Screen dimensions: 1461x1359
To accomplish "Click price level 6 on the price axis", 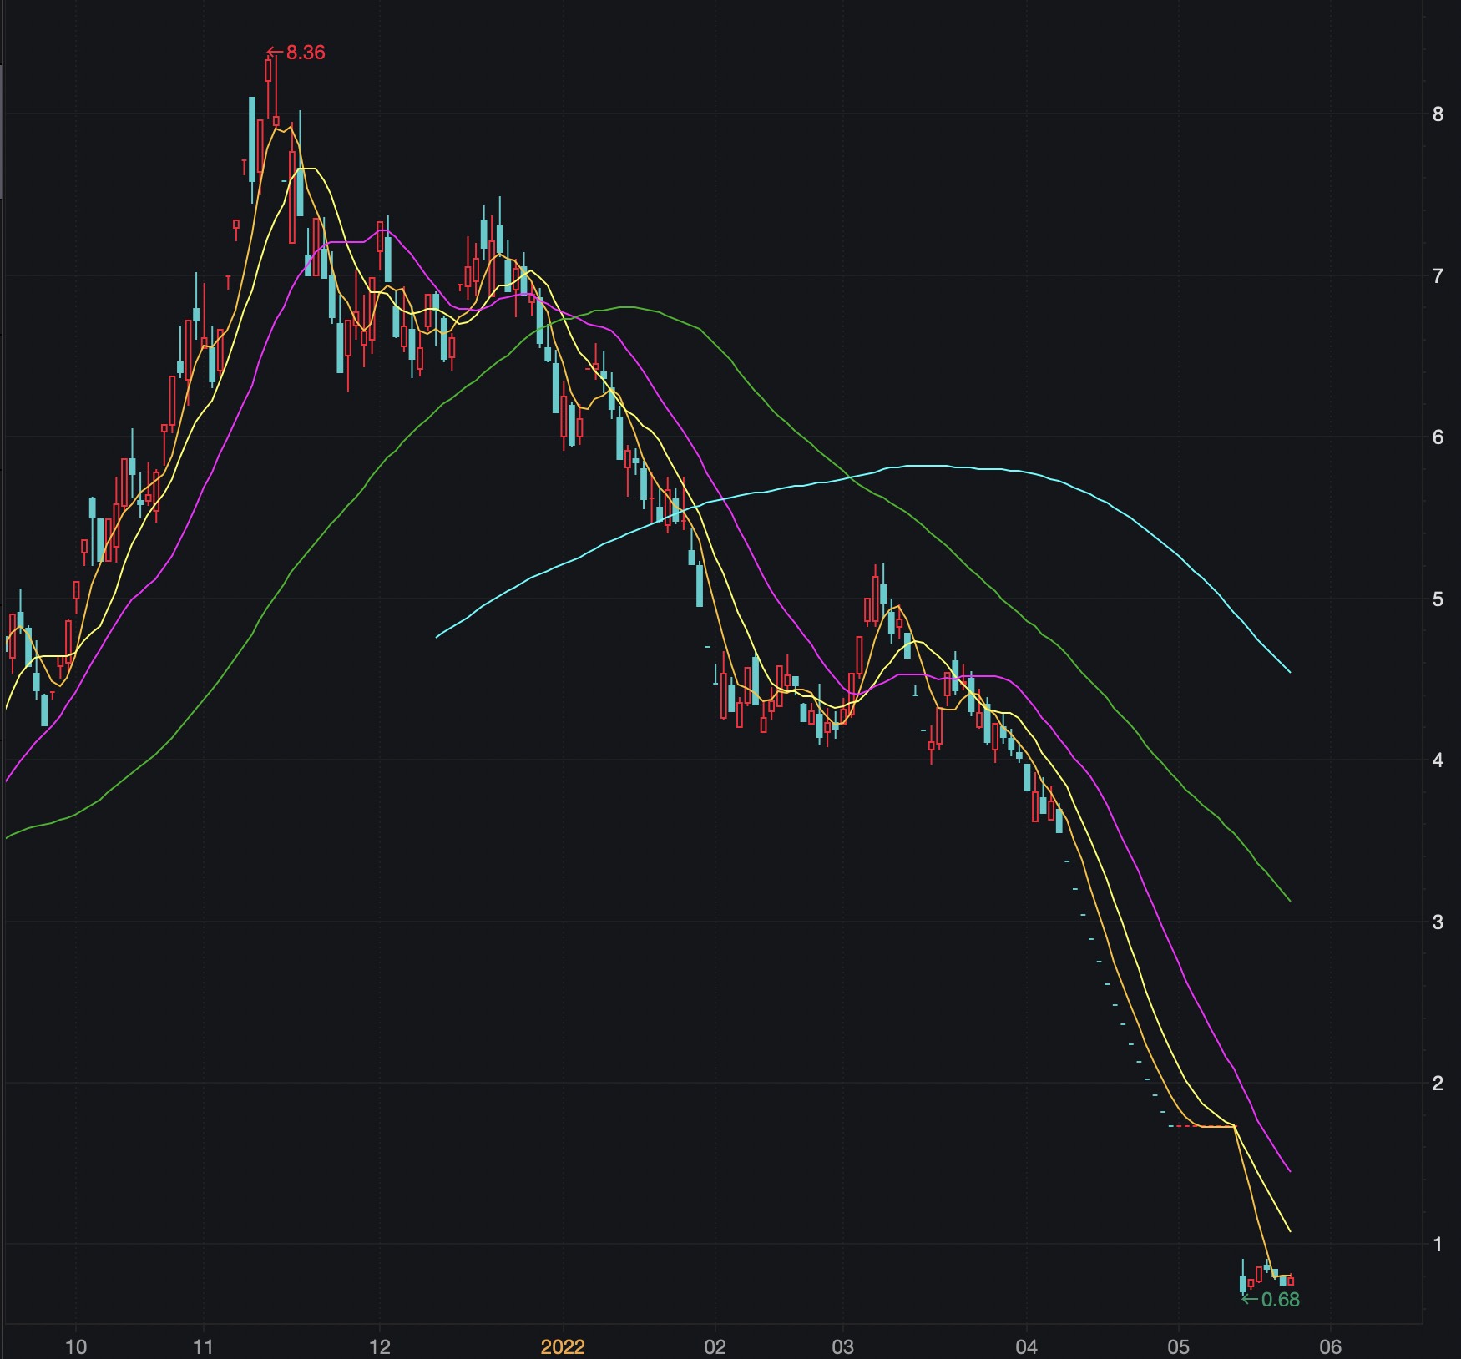I will [1438, 437].
